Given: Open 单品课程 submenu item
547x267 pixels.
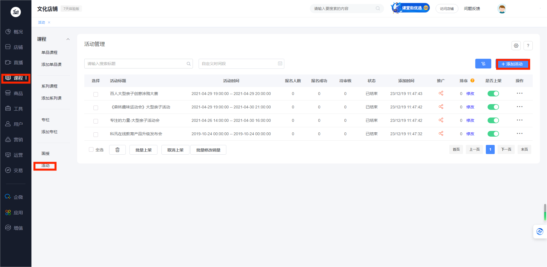Looking at the screenshot, I should tap(49, 52).
